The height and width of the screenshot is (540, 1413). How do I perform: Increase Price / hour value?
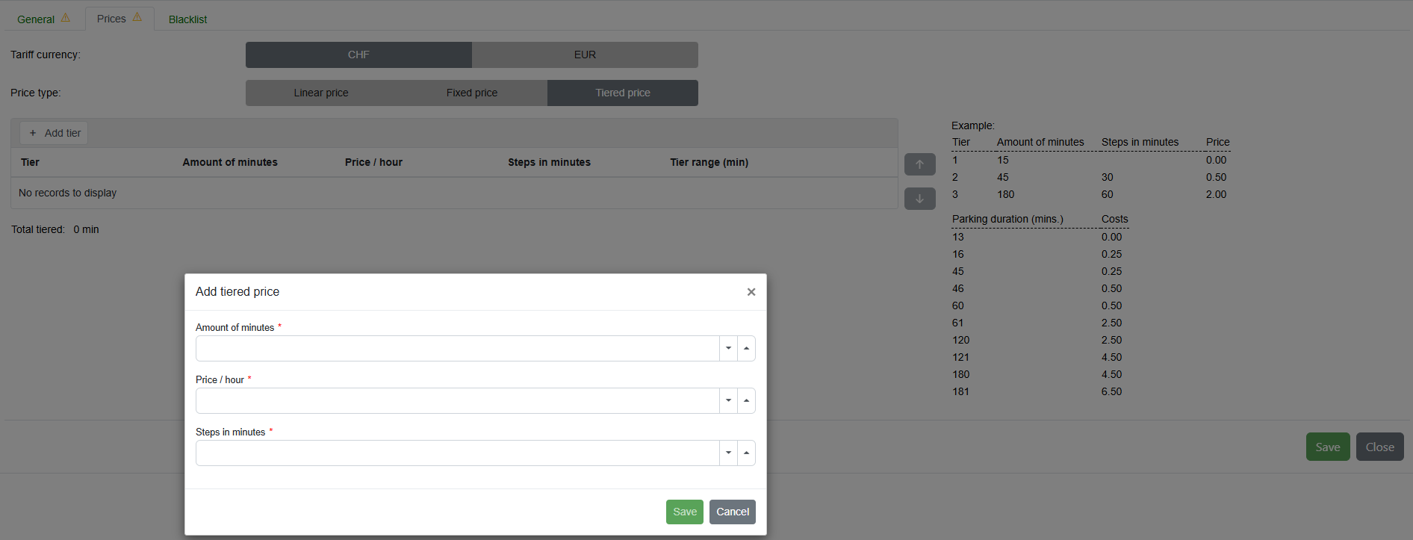coord(746,400)
